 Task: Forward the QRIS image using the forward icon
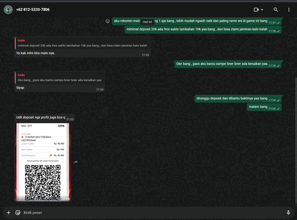pos(75,162)
